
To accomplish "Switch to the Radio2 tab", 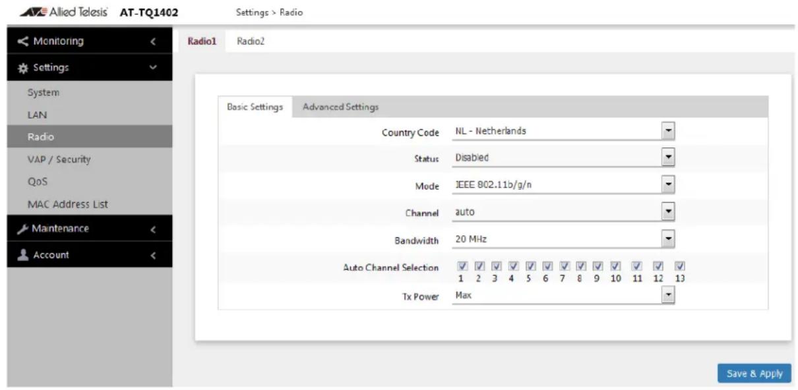I will [250, 41].
